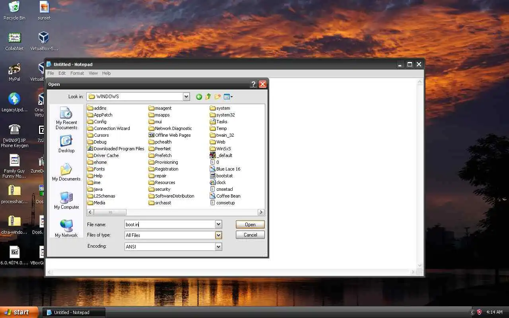
Task: Select the Recycle Bin desktop icon
Action: [x=14, y=11]
